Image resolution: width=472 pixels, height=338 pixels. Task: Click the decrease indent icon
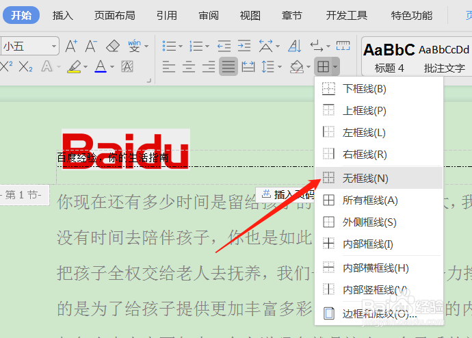pos(224,46)
